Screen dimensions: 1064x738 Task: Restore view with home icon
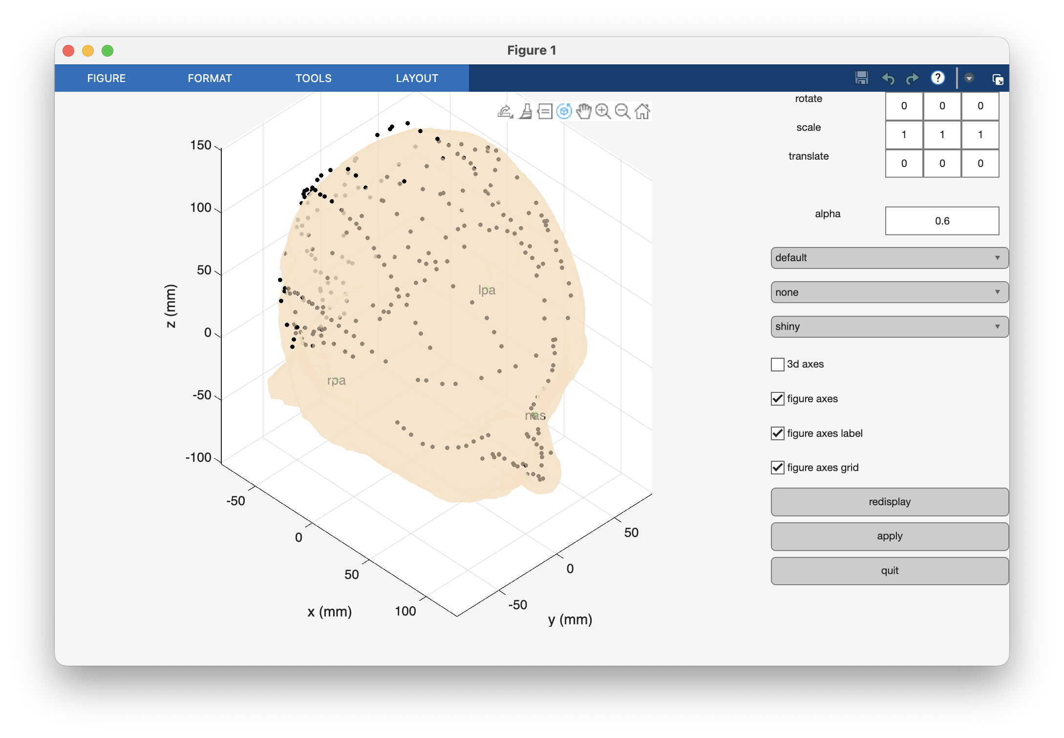click(x=642, y=111)
